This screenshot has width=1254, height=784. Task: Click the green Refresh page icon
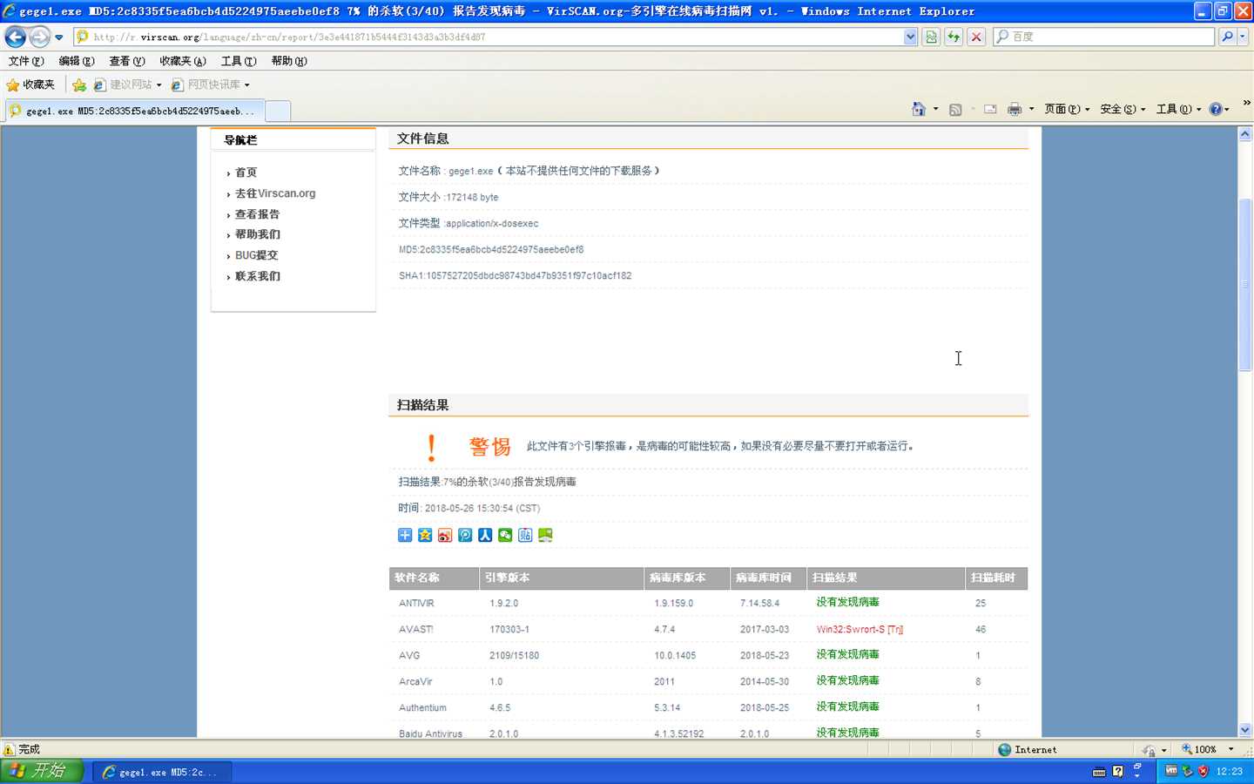click(954, 37)
